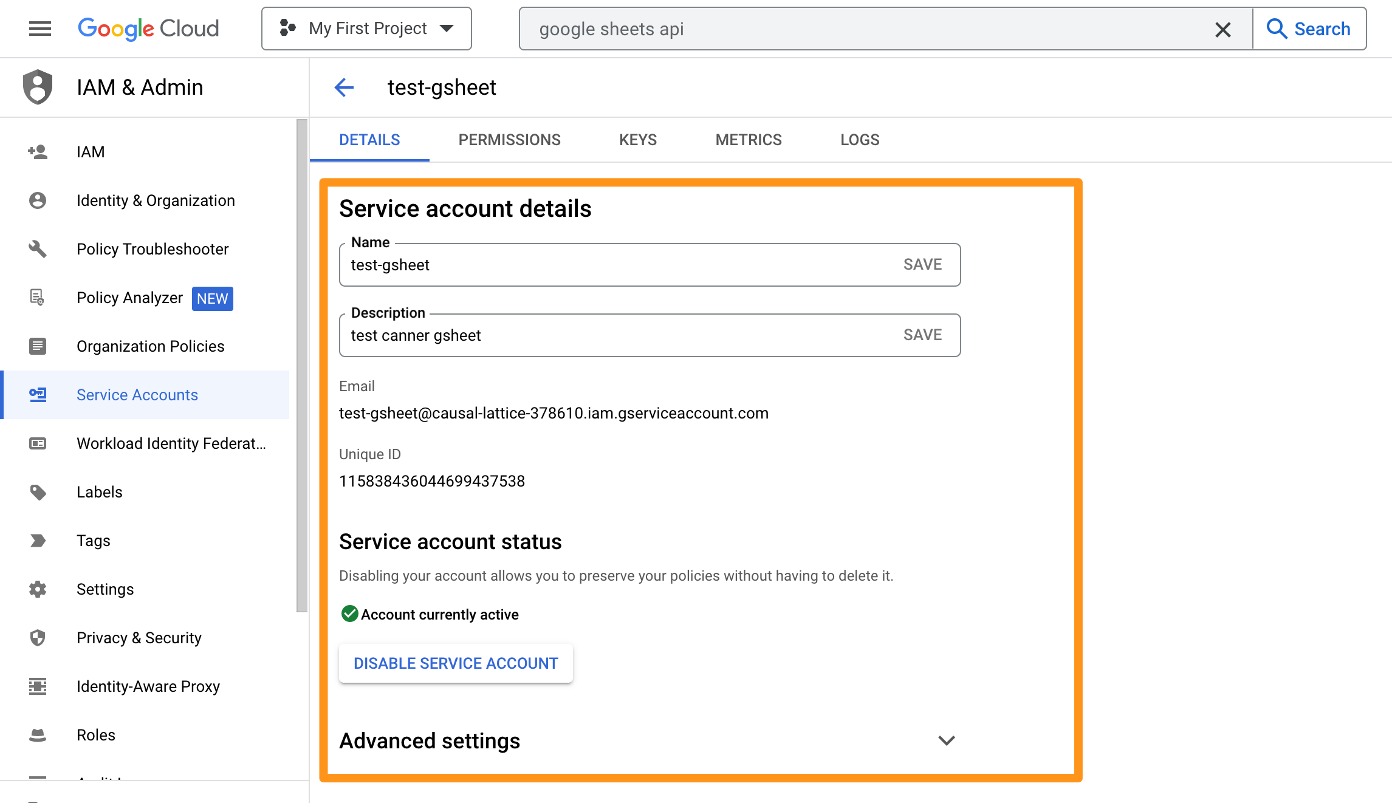Image resolution: width=1392 pixels, height=803 pixels.
Task: Click Save for the Name field
Action: [x=921, y=265]
